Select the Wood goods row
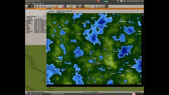Screen dimensions: 169x95 pyautogui.click(x=36, y=27)
